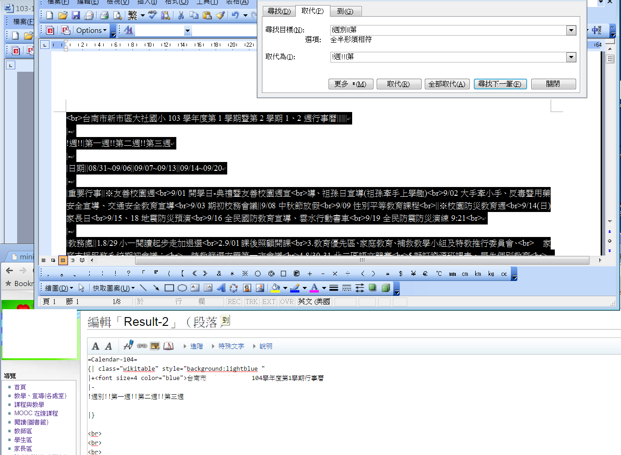Click the Select Objects pointer icon
This screenshot has height=455, width=621.
click(x=81, y=288)
